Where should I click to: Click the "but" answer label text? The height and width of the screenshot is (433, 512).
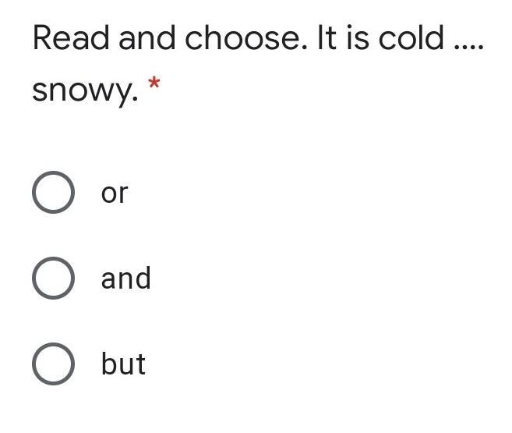[123, 364]
